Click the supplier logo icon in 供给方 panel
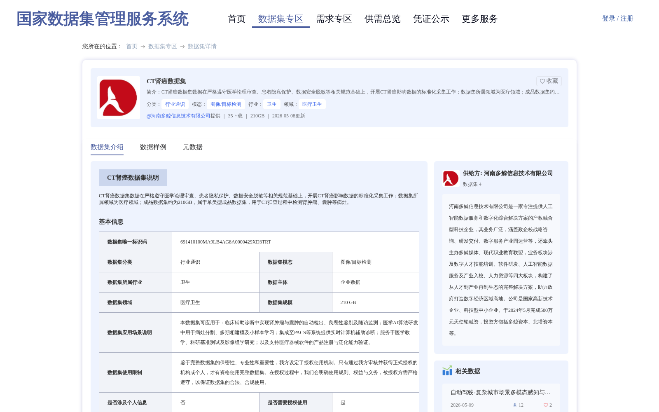 coord(451,178)
